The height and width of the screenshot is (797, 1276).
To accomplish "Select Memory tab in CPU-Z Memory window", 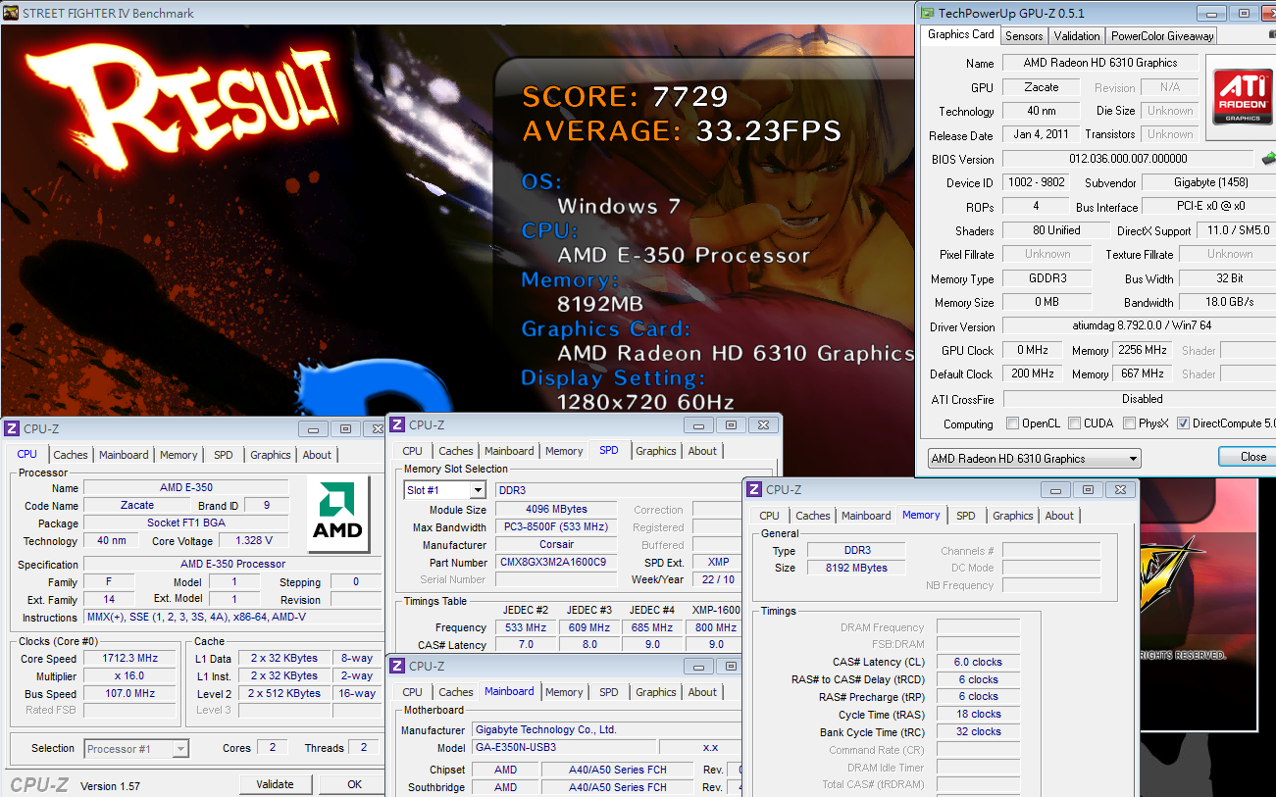I will 921,515.
